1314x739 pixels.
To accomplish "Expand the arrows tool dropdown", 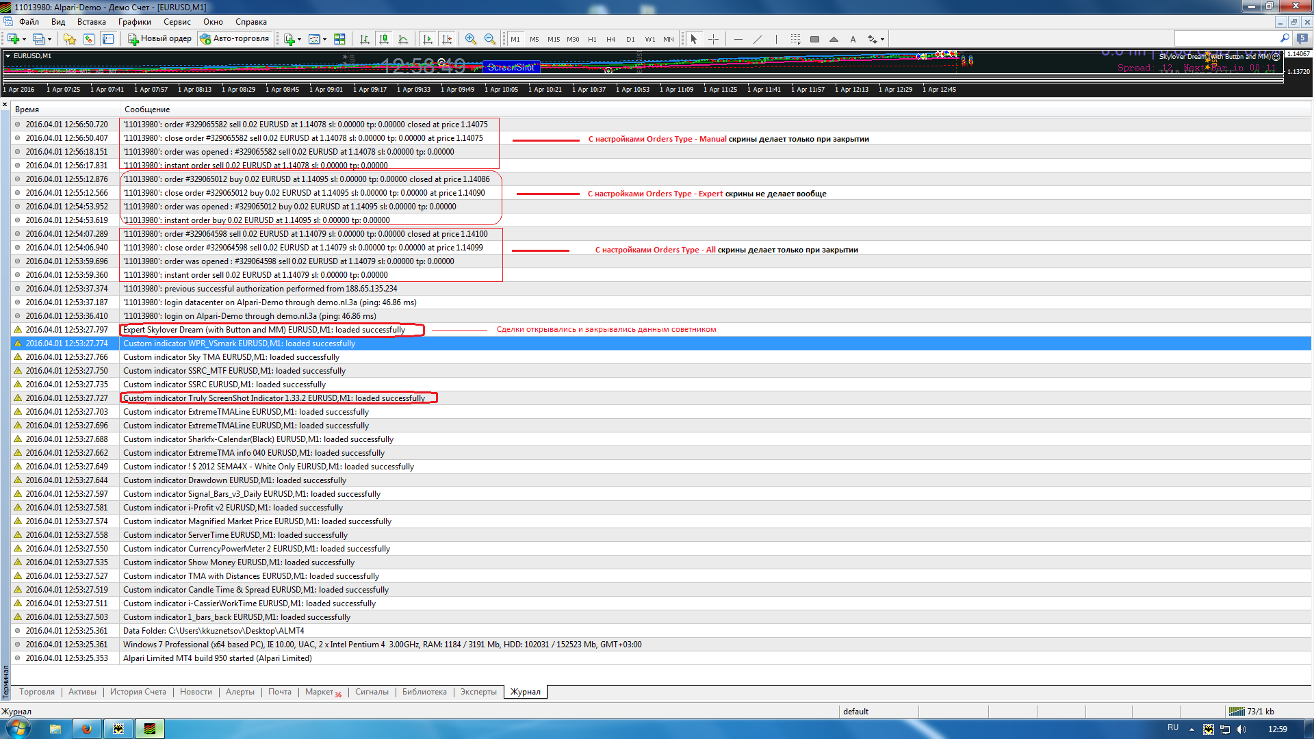I will pos(883,39).
